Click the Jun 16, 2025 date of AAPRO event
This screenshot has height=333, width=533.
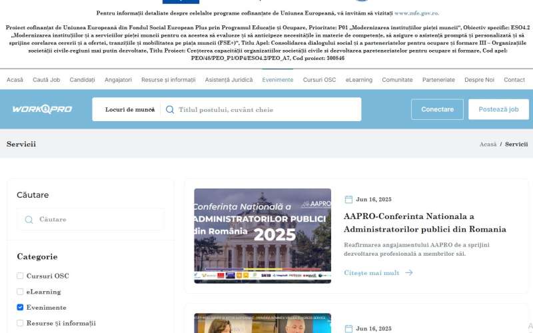(374, 199)
